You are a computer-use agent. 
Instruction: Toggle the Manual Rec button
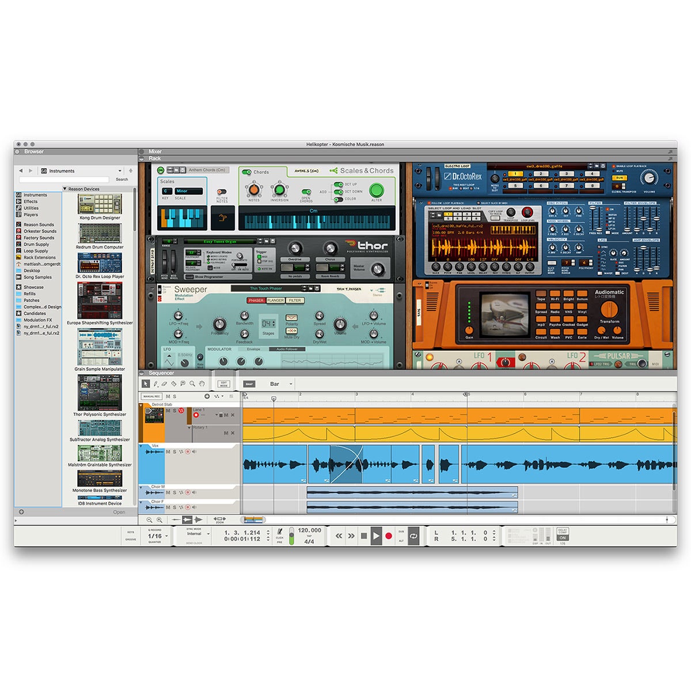tap(151, 396)
